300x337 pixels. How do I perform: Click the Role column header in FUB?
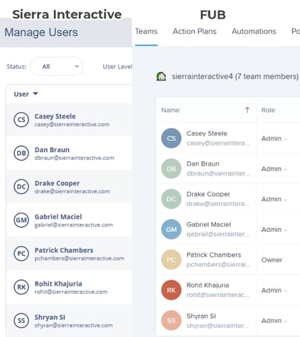pyautogui.click(x=268, y=110)
